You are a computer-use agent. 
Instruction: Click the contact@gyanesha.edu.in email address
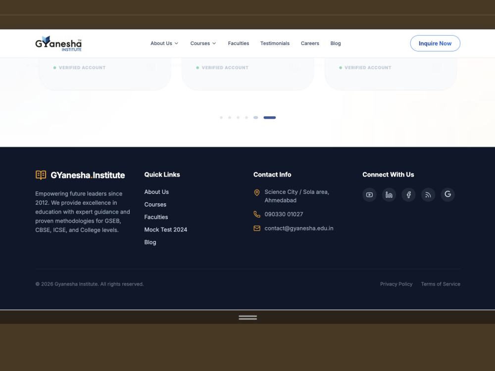point(299,228)
